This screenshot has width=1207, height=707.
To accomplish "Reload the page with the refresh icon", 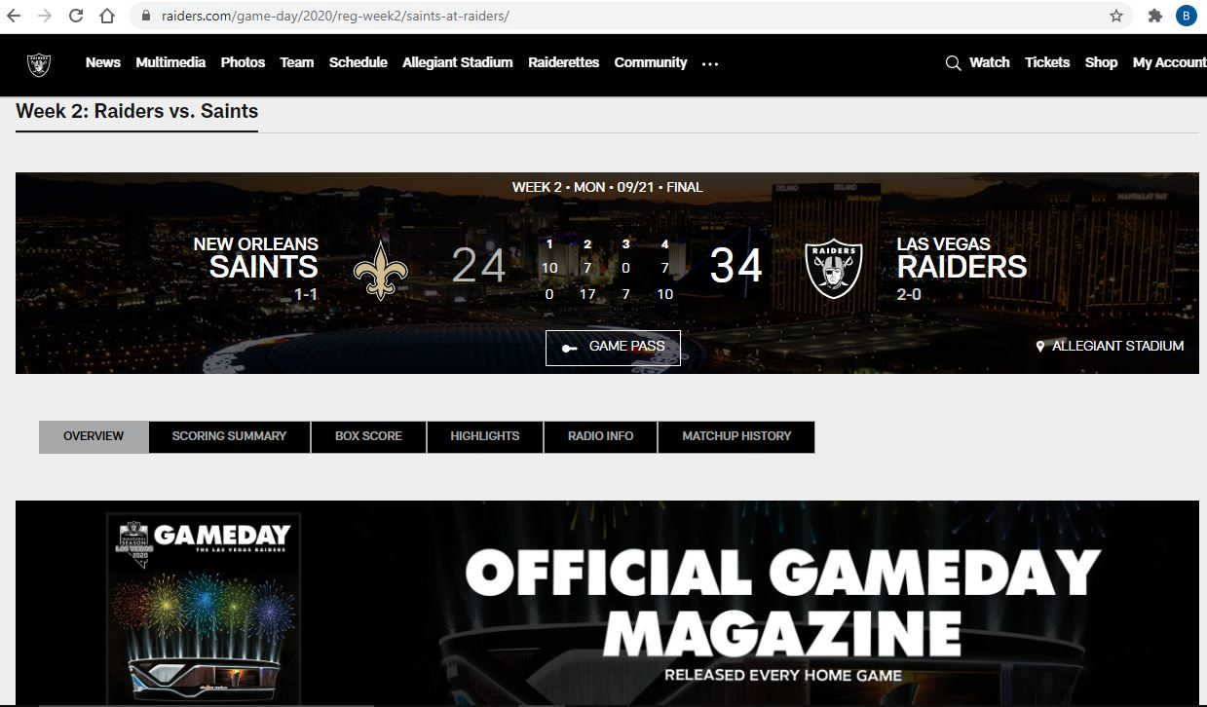I will [x=76, y=16].
